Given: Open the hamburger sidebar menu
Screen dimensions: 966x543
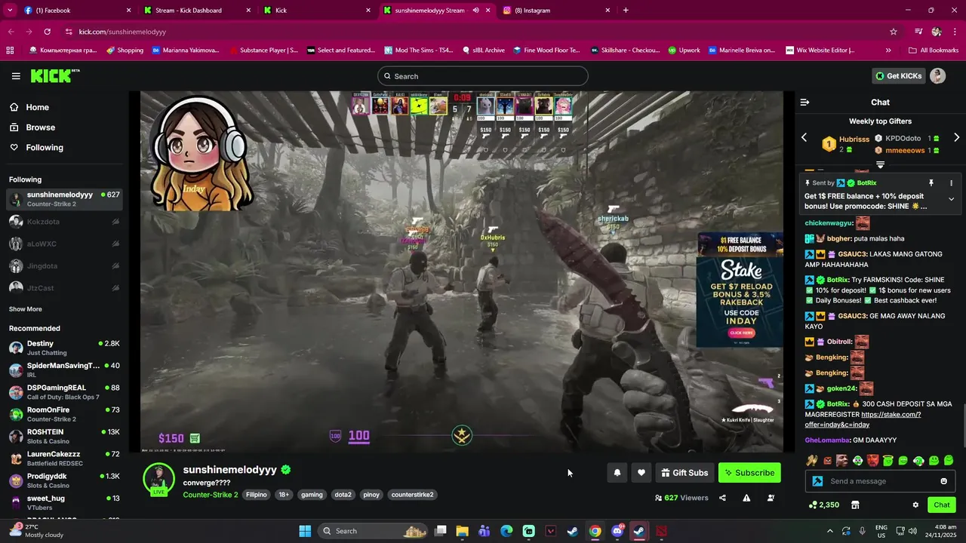Looking at the screenshot, I should pyautogui.click(x=16, y=76).
